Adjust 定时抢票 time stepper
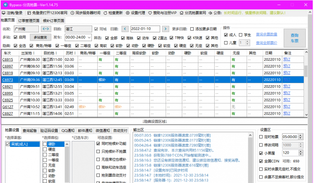The width and height of the screenshot is (314, 183). click(301, 137)
